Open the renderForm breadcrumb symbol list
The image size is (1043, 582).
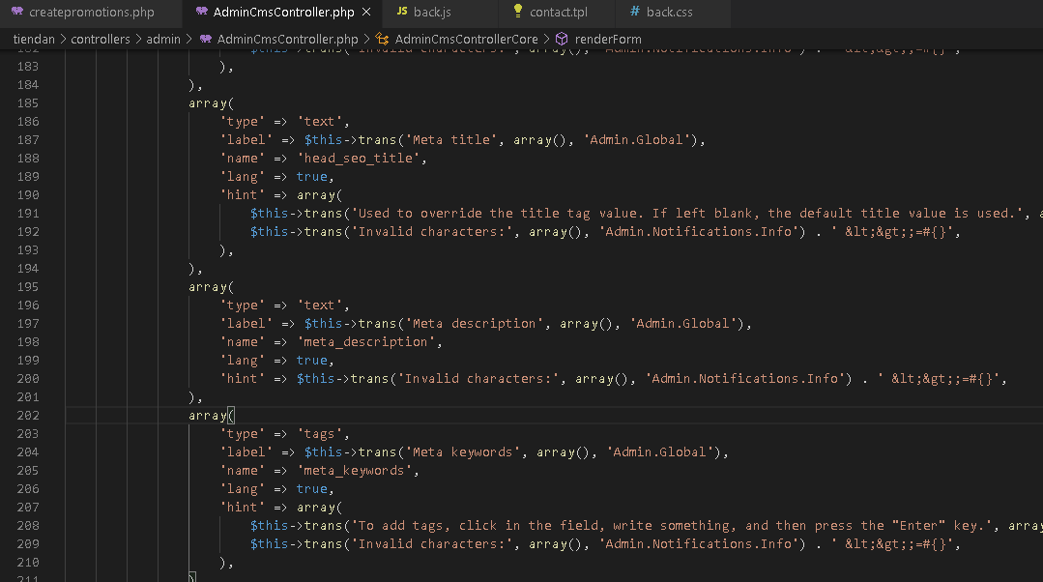coord(608,40)
